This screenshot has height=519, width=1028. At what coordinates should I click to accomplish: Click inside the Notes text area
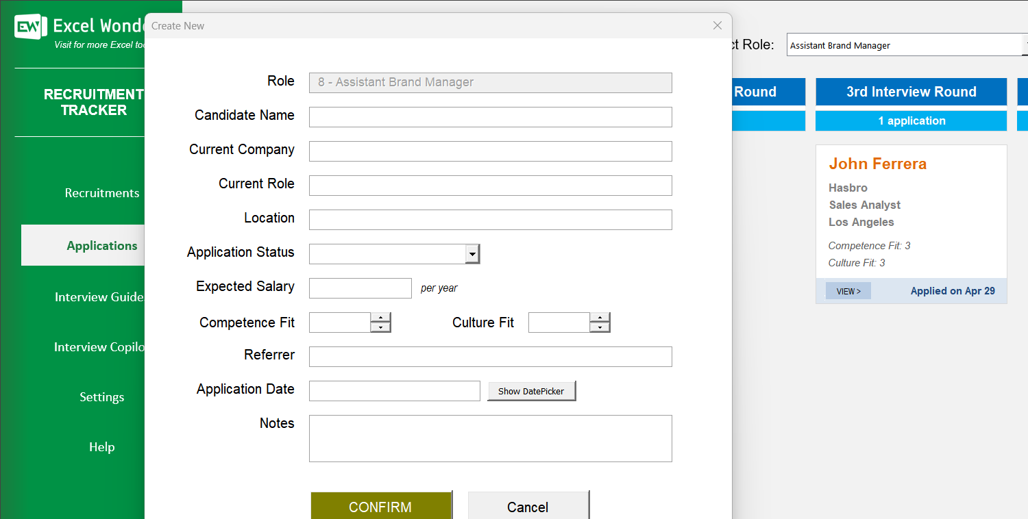(x=490, y=438)
